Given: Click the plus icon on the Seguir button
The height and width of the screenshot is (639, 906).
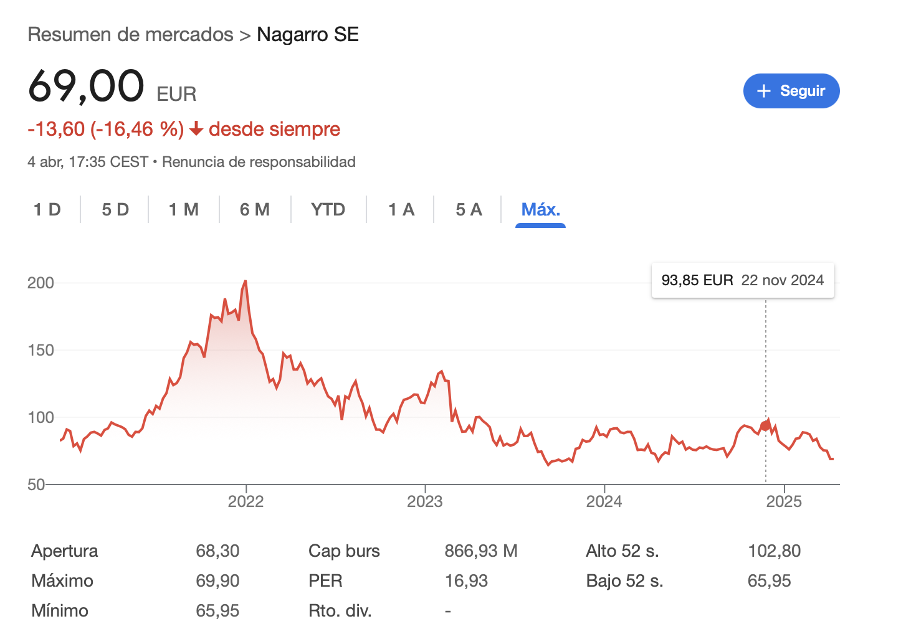Looking at the screenshot, I should (x=764, y=91).
